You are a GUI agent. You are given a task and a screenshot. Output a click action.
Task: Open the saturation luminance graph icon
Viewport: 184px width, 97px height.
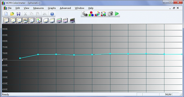(59, 21)
